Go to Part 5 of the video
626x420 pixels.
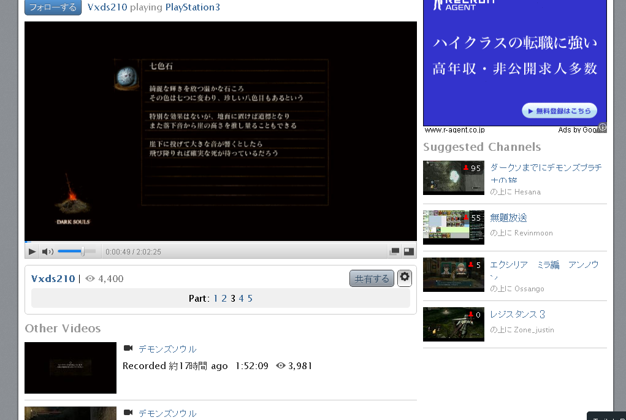pos(250,299)
